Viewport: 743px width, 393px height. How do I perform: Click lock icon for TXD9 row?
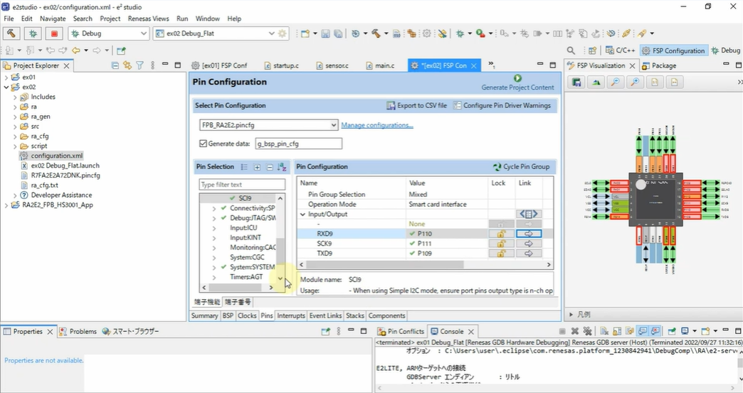tap(501, 254)
